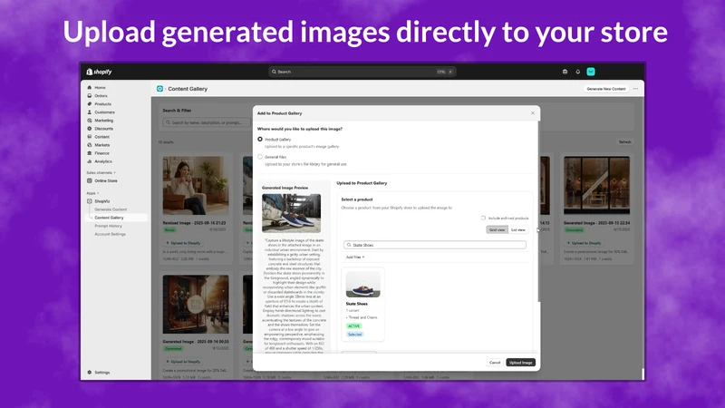Open Generate Content under ShopViz
The height and width of the screenshot is (408, 725).
[x=111, y=209]
